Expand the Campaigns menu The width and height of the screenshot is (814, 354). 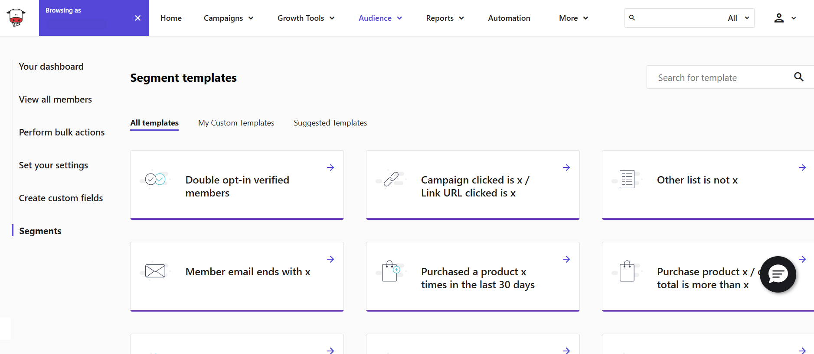229,18
